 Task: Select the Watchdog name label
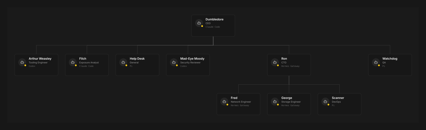(390, 59)
